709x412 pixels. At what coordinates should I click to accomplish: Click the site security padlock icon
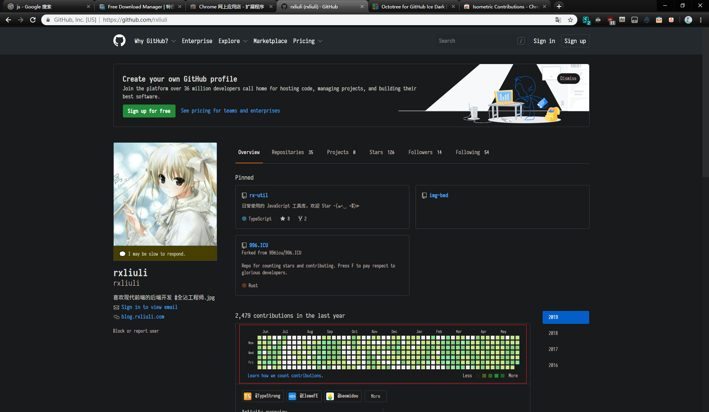tap(48, 20)
